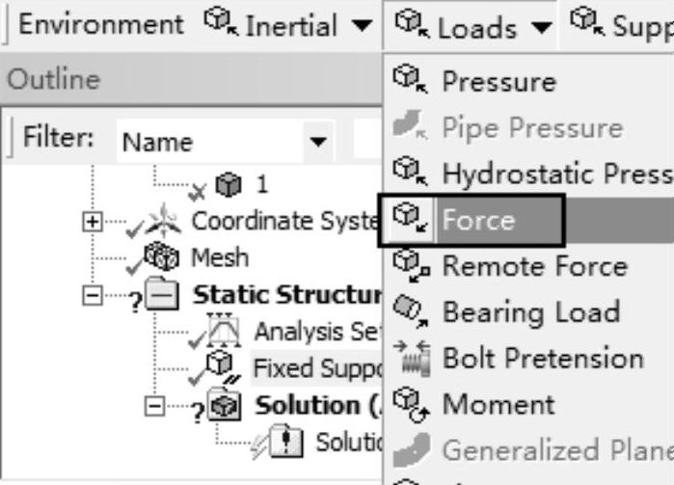Collapse the Solution tree node

click(152, 406)
